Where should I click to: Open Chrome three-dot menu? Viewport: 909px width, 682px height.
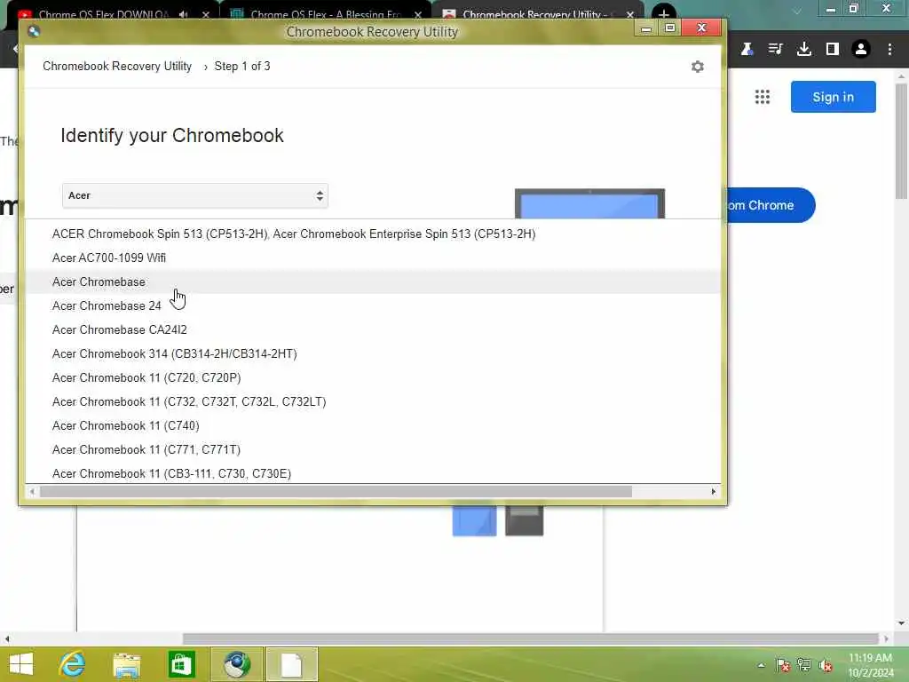point(889,50)
